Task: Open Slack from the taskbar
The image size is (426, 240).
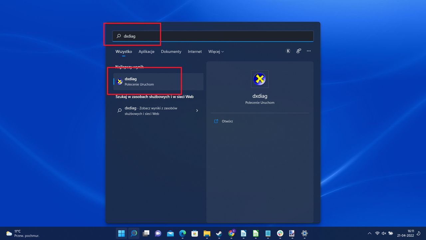Action: (x=280, y=233)
